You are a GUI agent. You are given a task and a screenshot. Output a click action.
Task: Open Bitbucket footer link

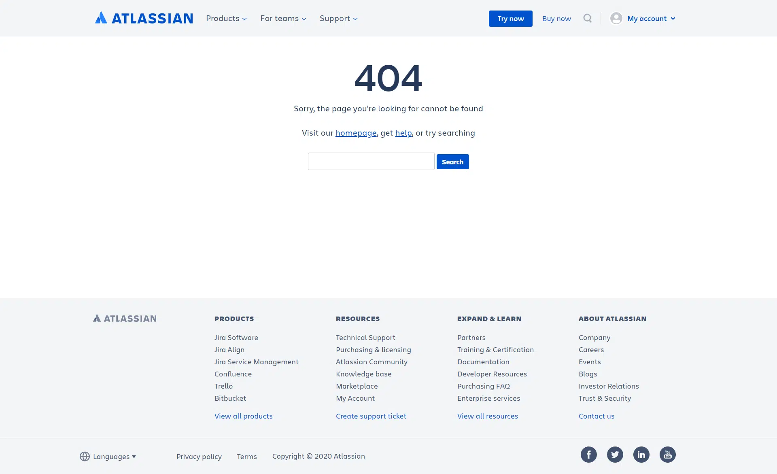230,398
